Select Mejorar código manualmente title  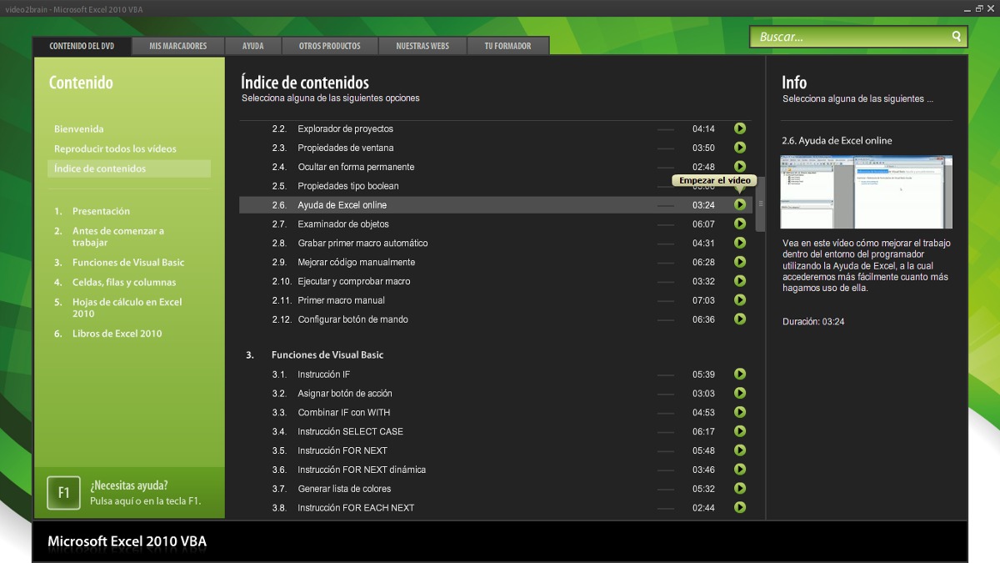point(356,262)
